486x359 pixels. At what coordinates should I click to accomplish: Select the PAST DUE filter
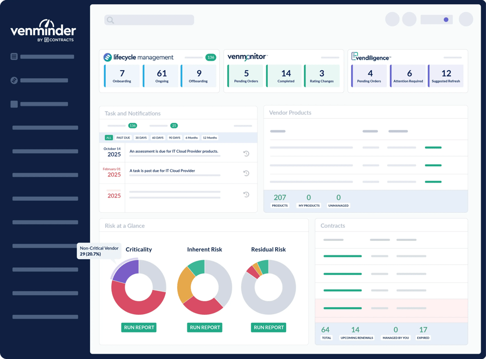pos(123,138)
